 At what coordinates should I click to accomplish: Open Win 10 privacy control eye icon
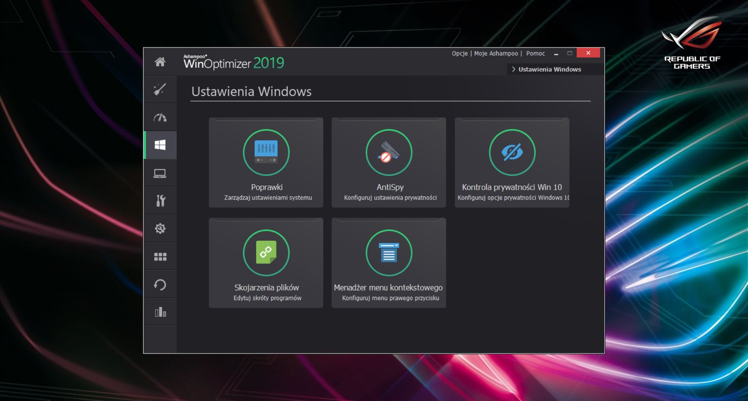[512, 153]
